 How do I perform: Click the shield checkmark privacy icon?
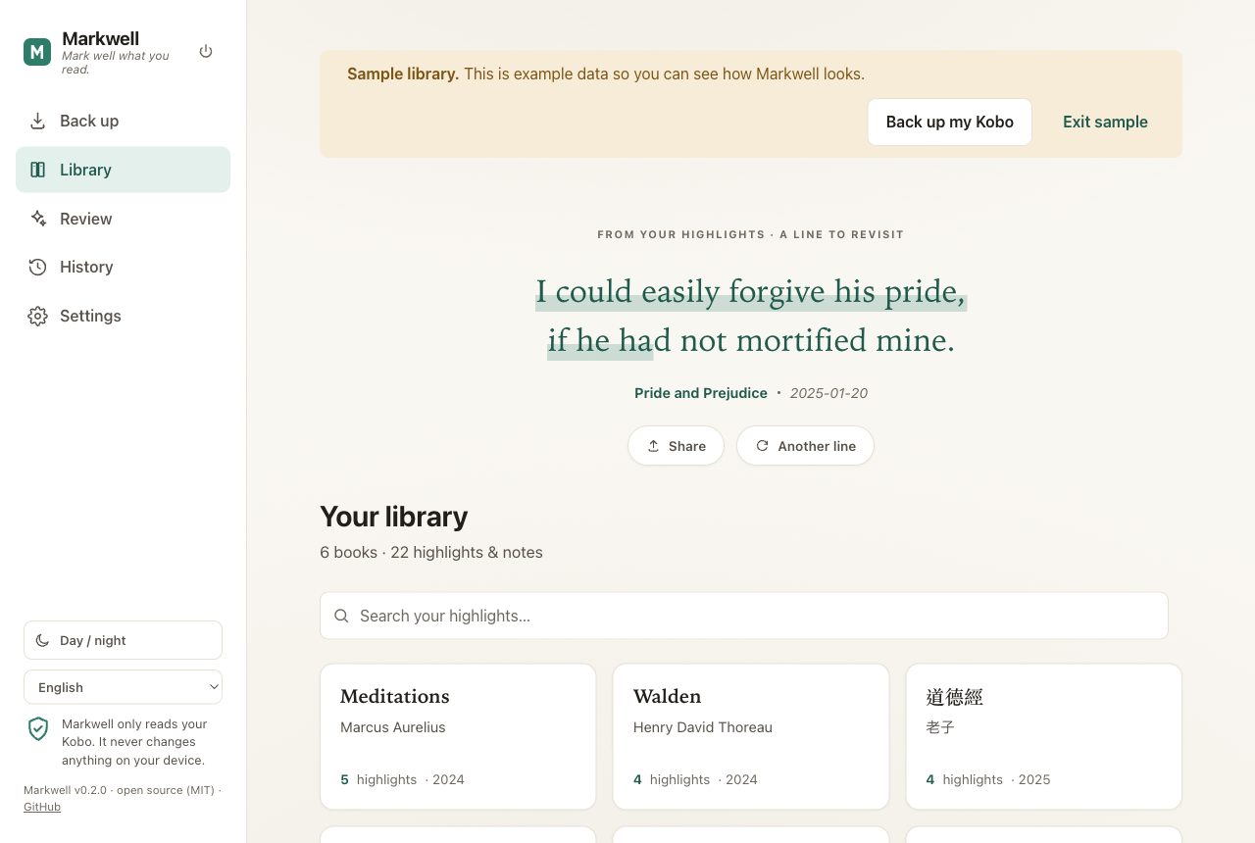[38, 728]
